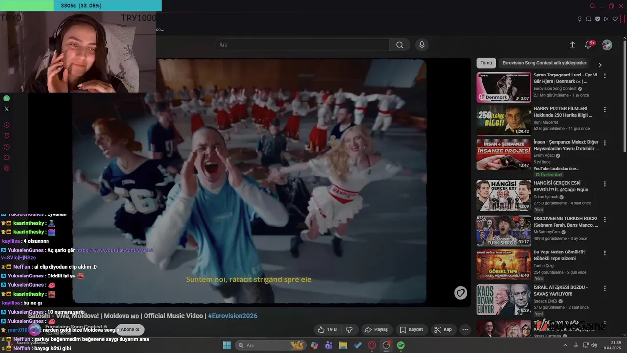
Task: Open the Denmark Søren Torpegaard Lund thumbnail
Action: click(x=504, y=87)
